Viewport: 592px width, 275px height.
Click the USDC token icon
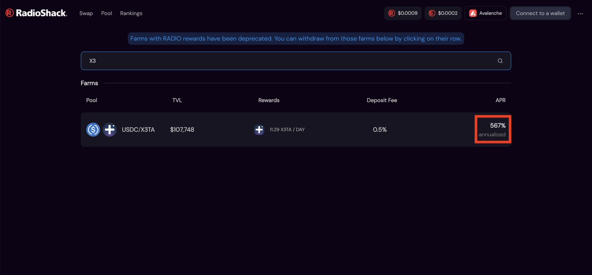click(93, 129)
